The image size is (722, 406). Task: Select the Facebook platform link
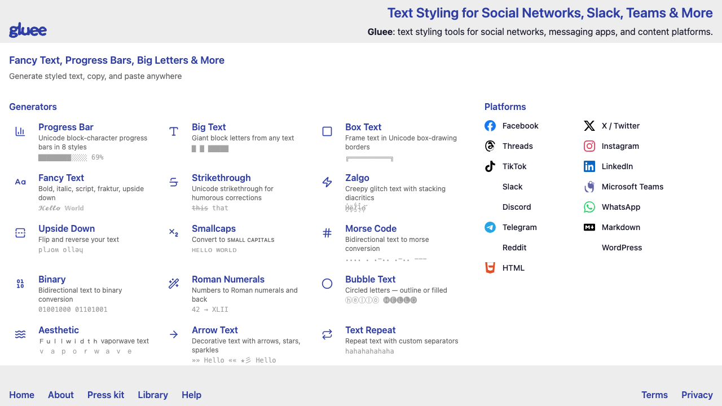tap(520, 126)
